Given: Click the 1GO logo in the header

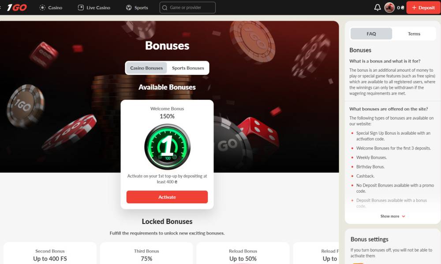Looking at the screenshot, I should coord(17,7).
